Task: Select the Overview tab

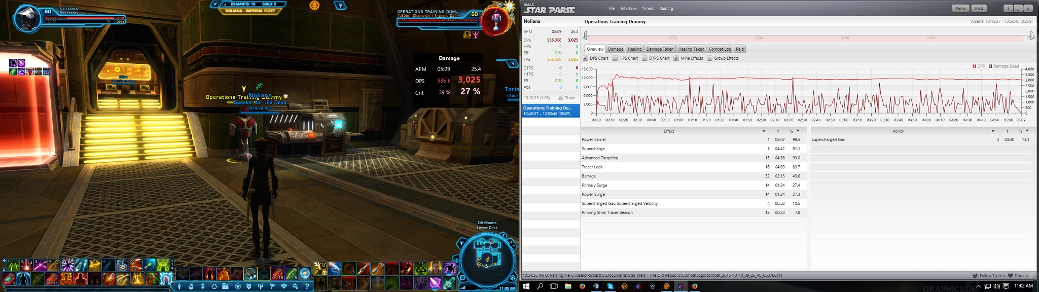Action: point(595,49)
